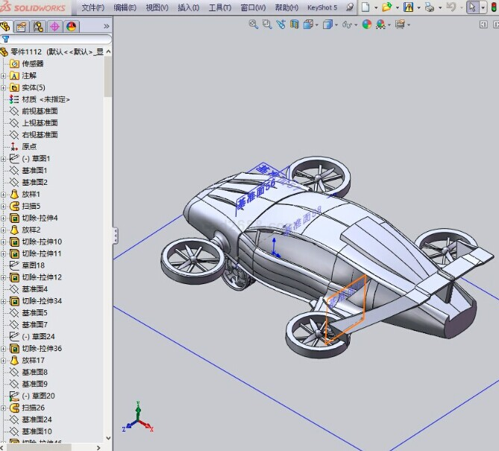The image size is (499, 451).
Task: Click the Zoom to Area icon
Action: click(x=267, y=25)
